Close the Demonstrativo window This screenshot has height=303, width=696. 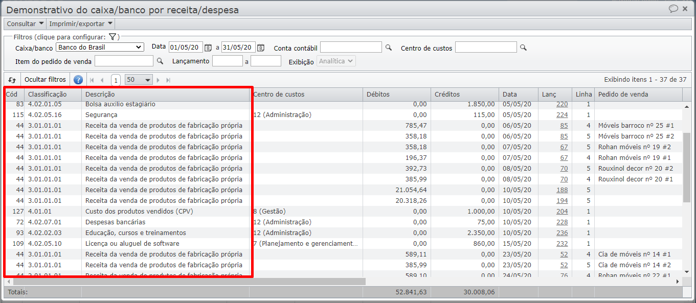685,9
